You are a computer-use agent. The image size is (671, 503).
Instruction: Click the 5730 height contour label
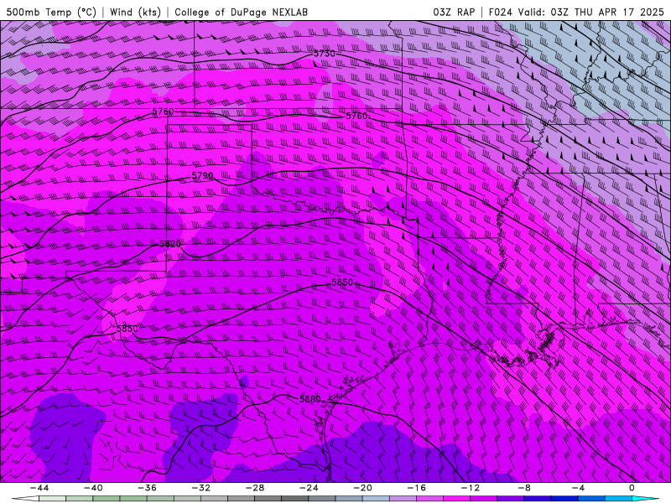pos(325,54)
